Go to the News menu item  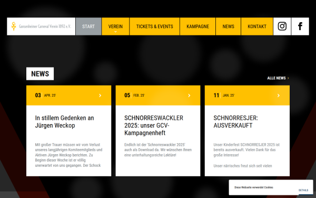229,26
